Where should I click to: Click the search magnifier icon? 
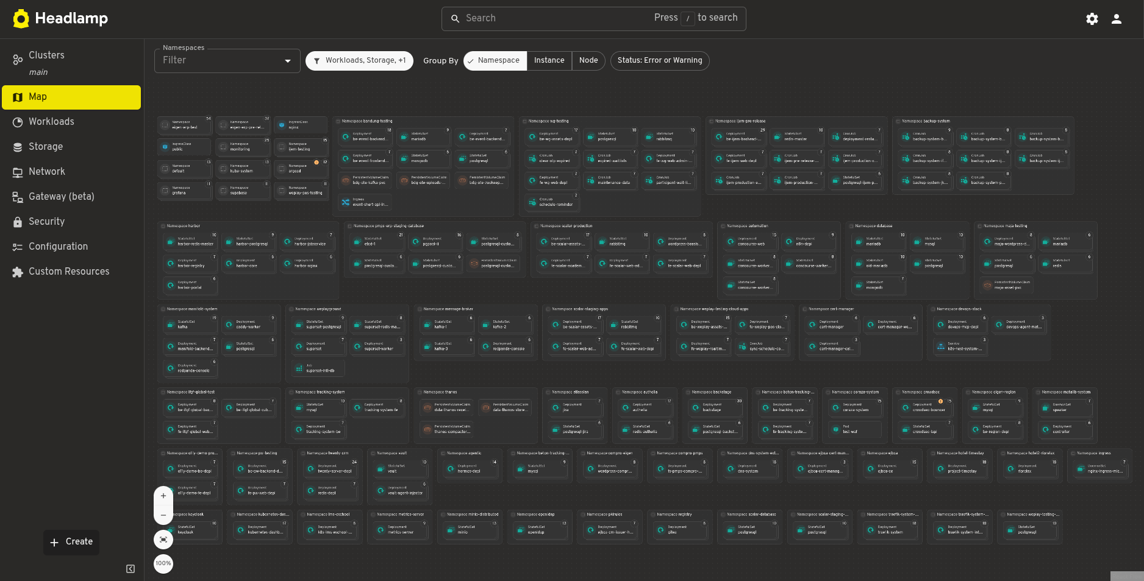[x=455, y=19]
